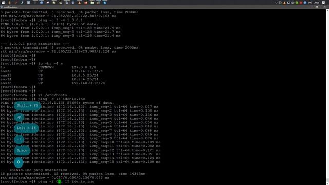329x185 pixels.
Task: Switch the ENG input language
Action: [x=310, y=3]
